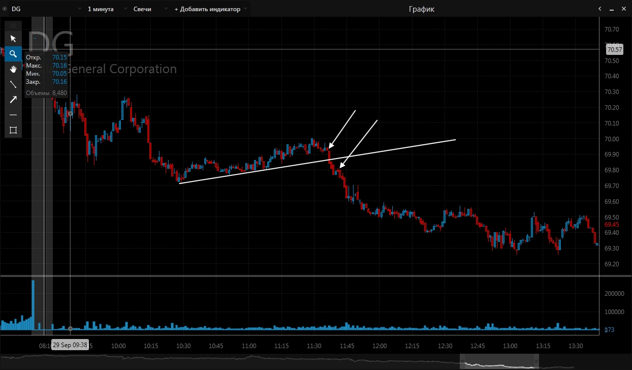Toggle the link circle beside DG ticker
This screenshot has height=370, width=632.
coord(5,9)
